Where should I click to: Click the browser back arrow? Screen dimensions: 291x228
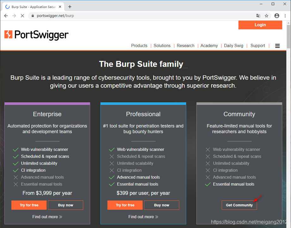[x=6, y=16]
